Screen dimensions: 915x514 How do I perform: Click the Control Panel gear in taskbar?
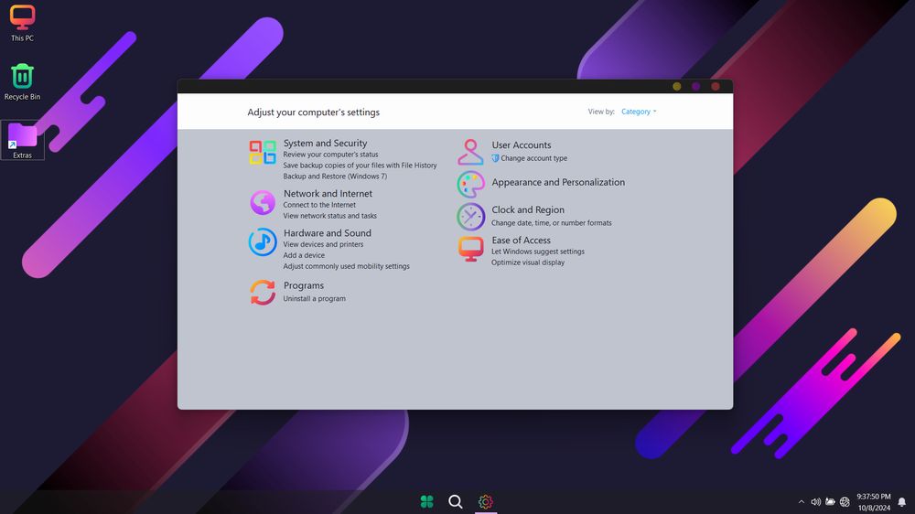click(x=486, y=501)
